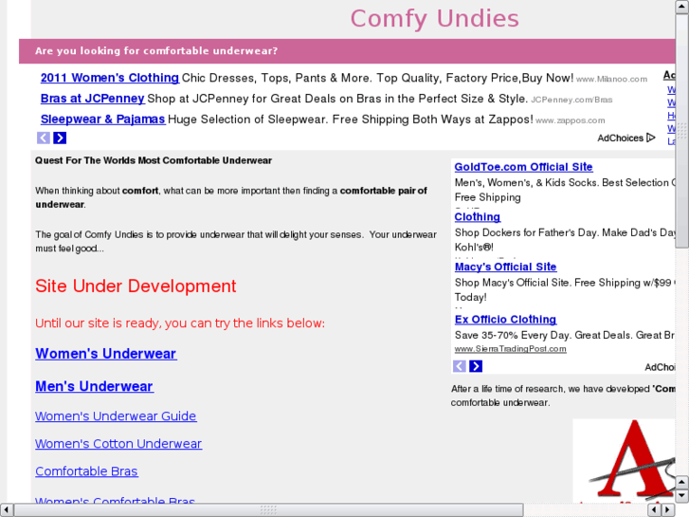Click the JCPenney.com/Bras ad URL text
Screen dimensions: 689x517
pyautogui.click(x=571, y=100)
